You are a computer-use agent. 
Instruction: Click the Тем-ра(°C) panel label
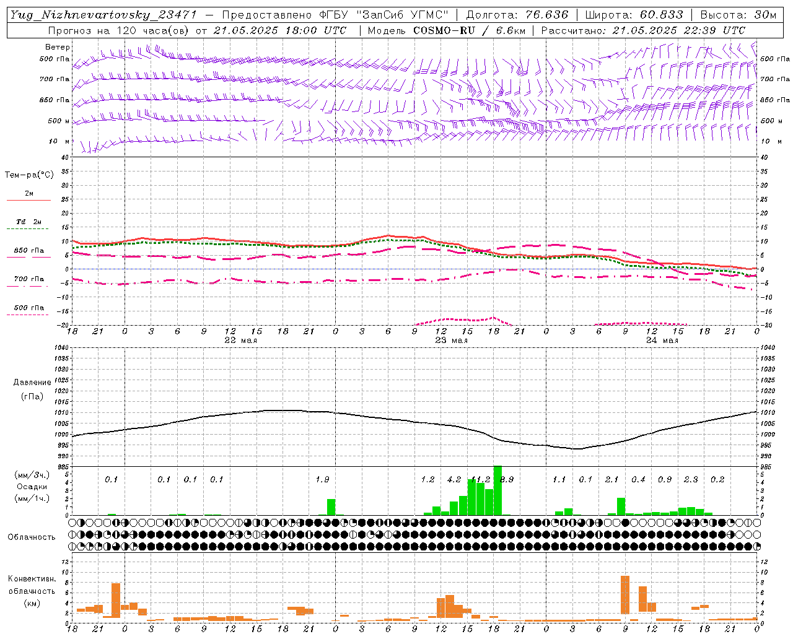click(29, 175)
